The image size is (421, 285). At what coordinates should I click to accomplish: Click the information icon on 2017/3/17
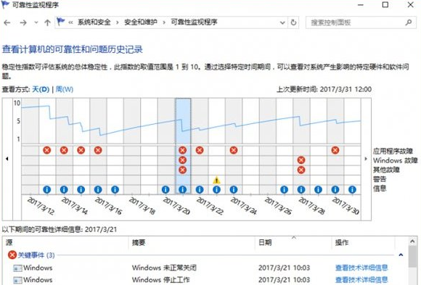click(115, 190)
